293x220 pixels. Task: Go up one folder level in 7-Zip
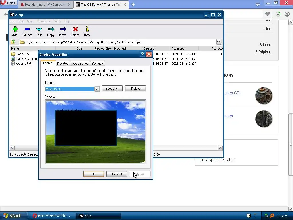[13, 42]
